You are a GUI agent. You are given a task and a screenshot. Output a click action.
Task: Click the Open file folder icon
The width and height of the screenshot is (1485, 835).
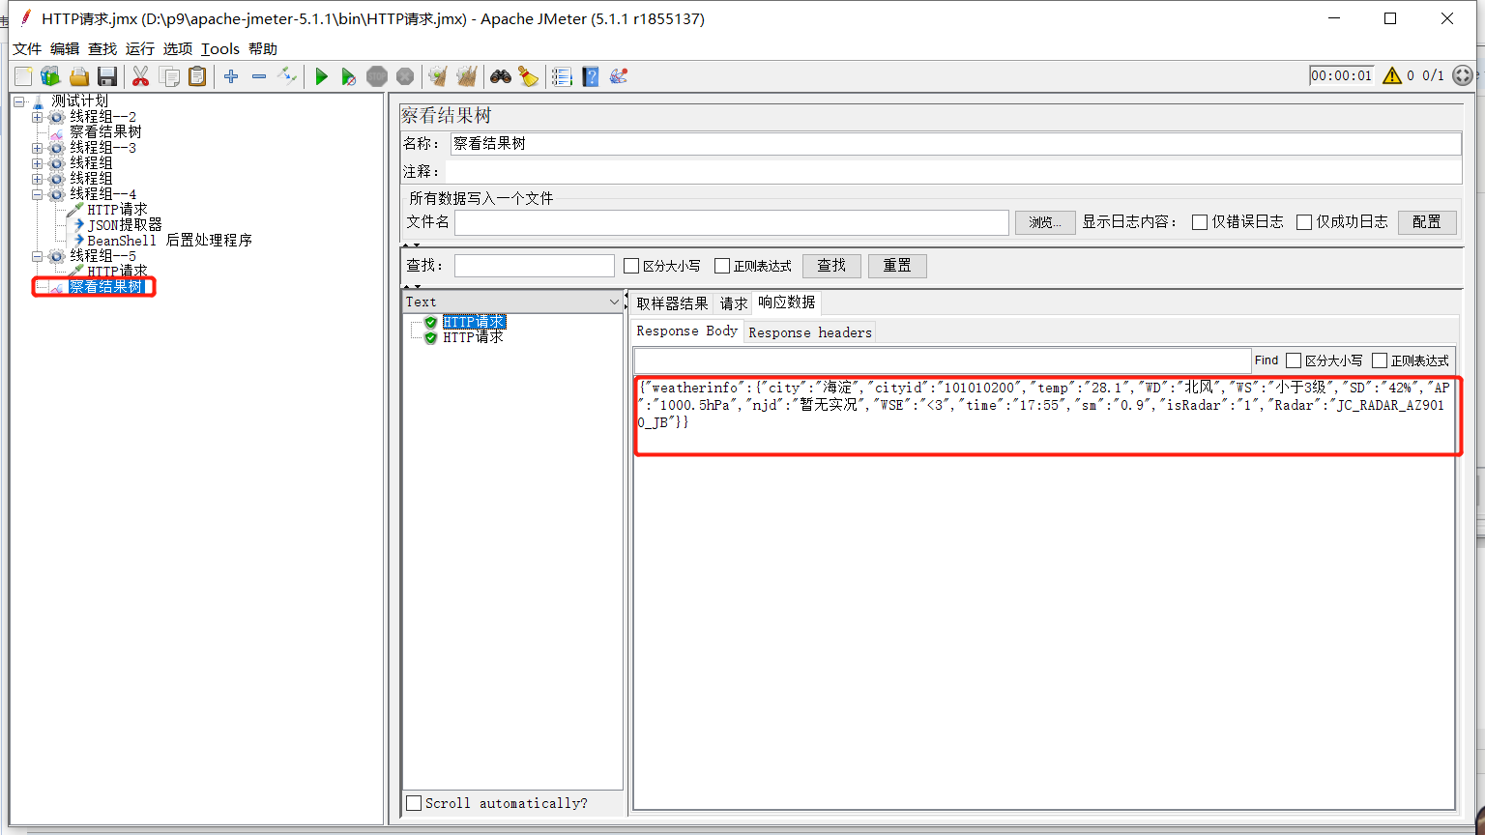pos(79,76)
